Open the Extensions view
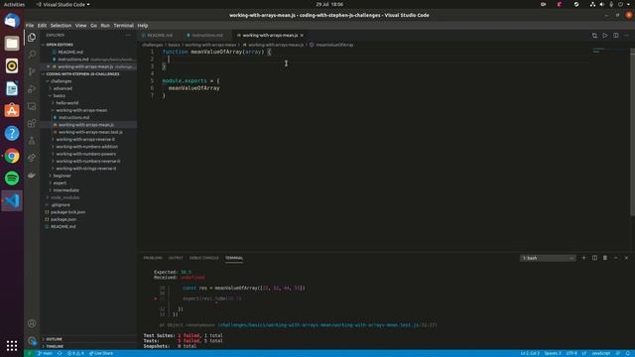The height and width of the screenshot is (357, 635). (32, 123)
